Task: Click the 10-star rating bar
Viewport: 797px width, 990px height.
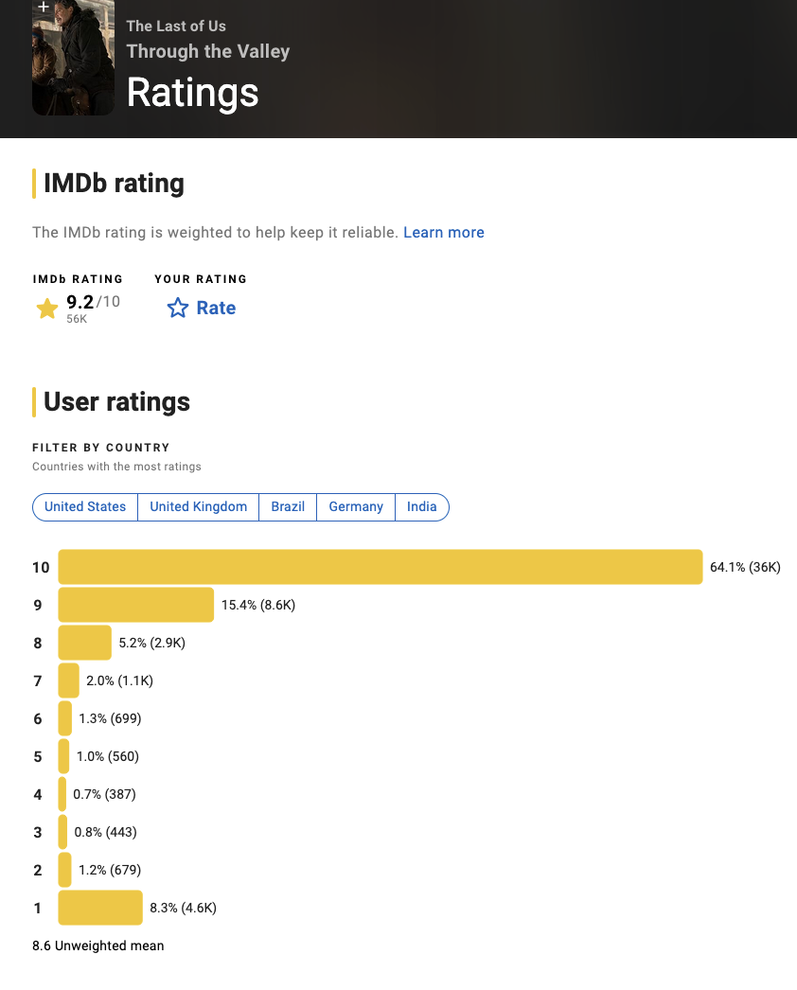Action: (381, 567)
